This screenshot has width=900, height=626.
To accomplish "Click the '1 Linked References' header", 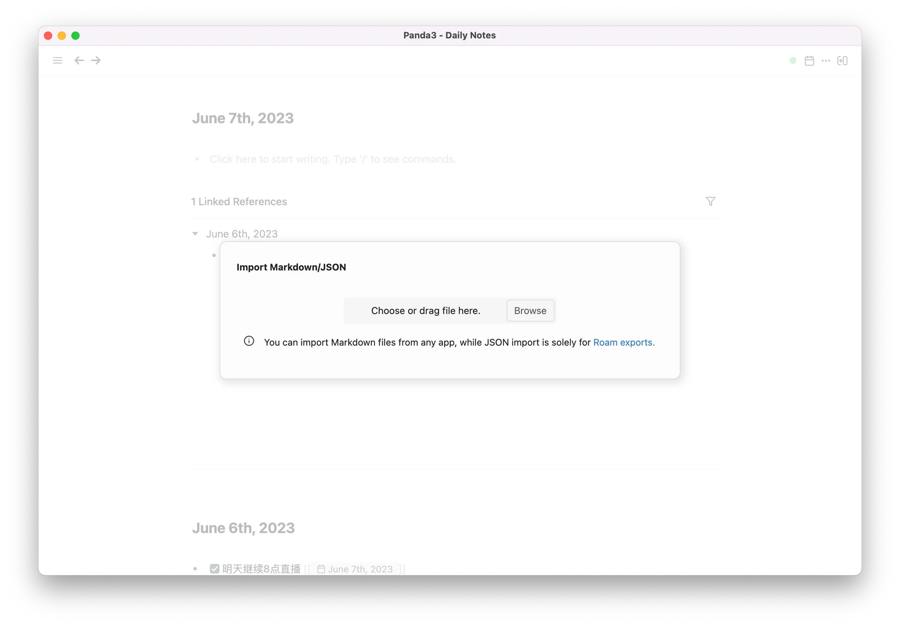I will 239,201.
